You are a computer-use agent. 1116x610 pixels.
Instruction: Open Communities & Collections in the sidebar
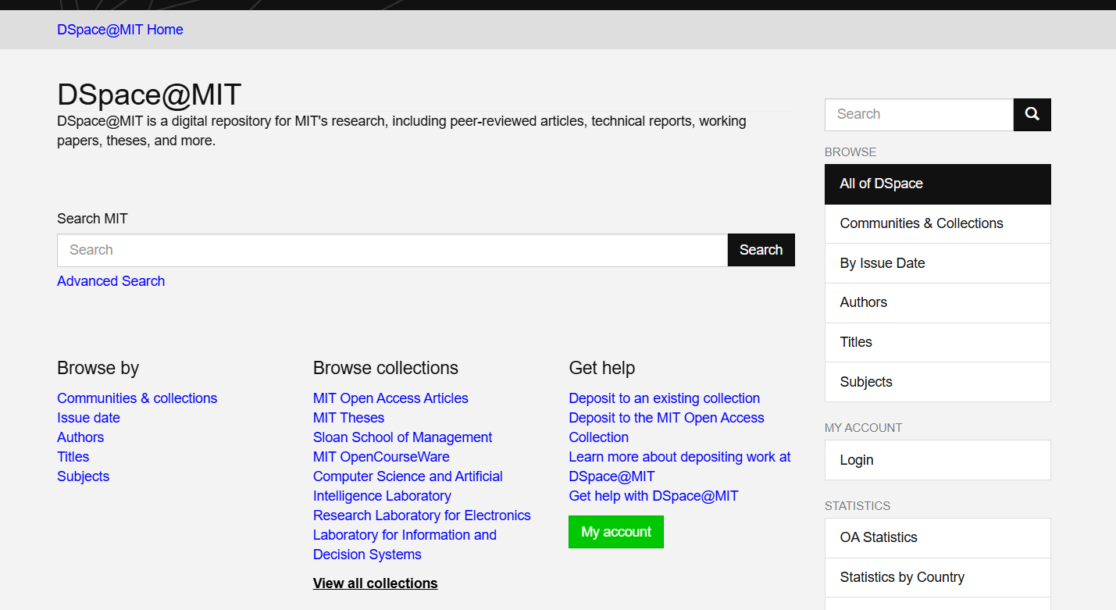(x=922, y=223)
